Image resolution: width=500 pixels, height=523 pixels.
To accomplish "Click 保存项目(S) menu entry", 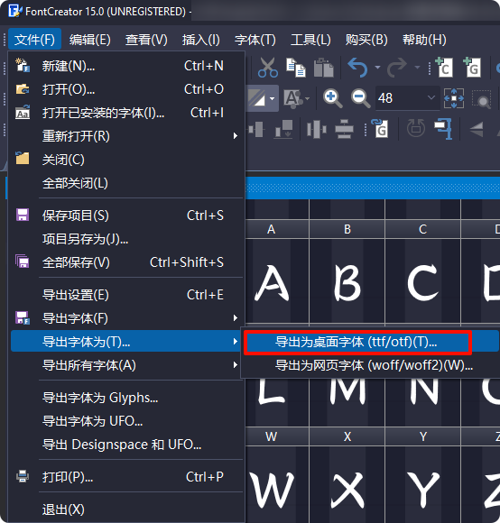I will (x=126, y=216).
